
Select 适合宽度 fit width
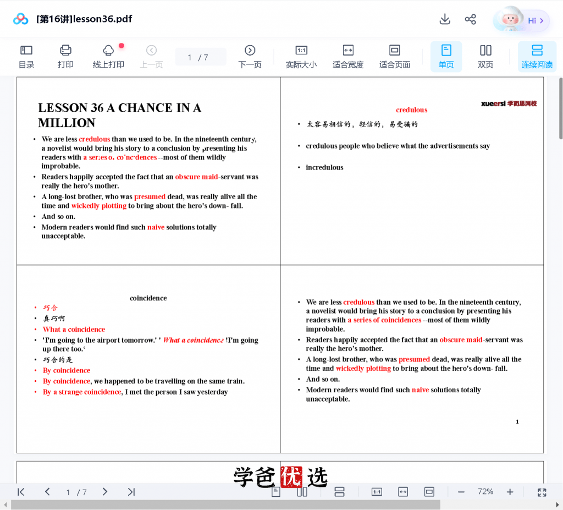point(348,57)
